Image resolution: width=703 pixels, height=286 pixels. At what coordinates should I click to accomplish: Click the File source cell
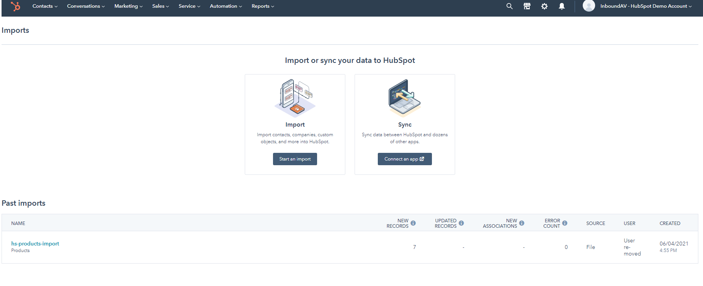tap(590, 247)
